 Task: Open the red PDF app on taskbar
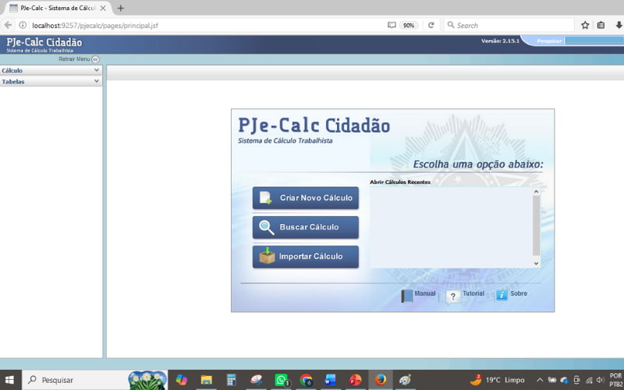coord(356,380)
